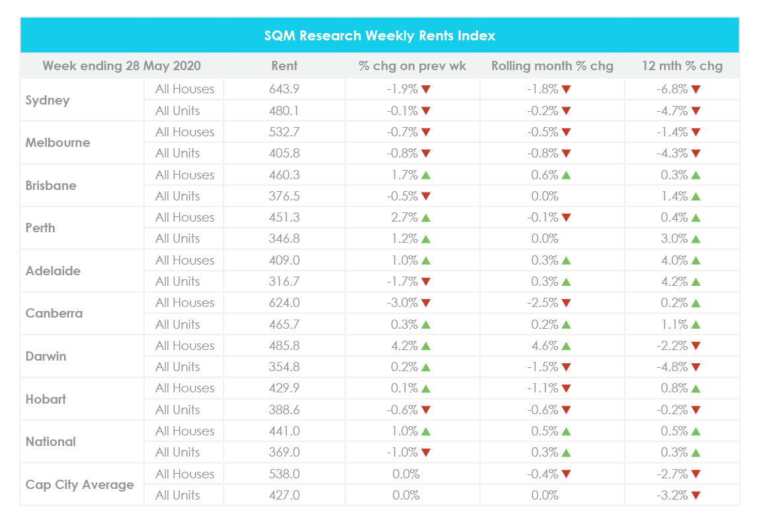Click the Cap City Average label
The image size is (759, 528).
tap(79, 484)
